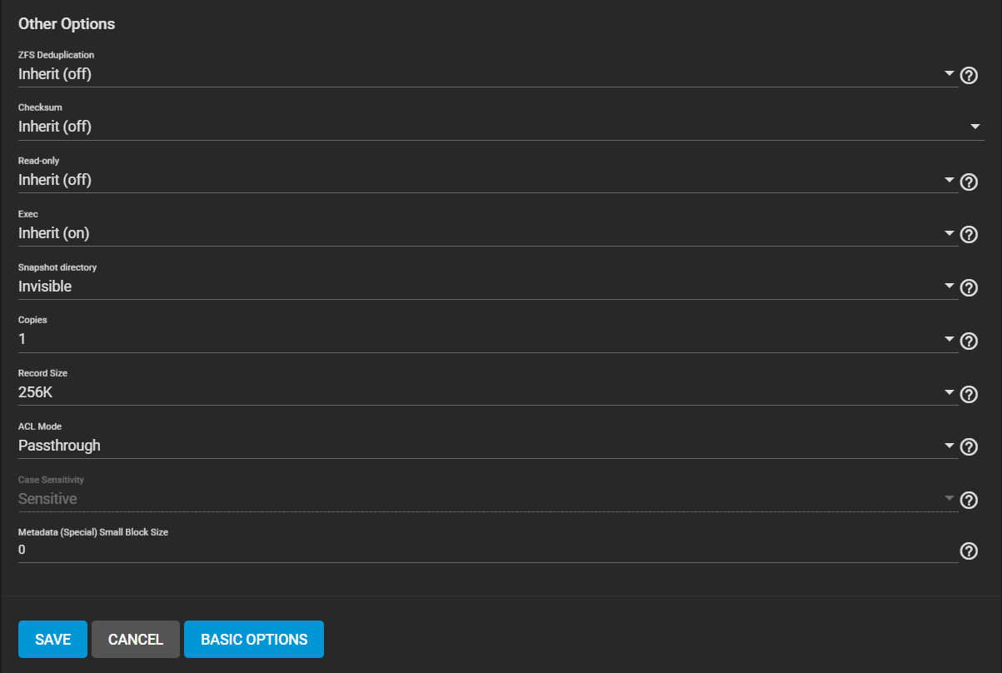Expand the Record Size 256K dropdown

(488, 393)
